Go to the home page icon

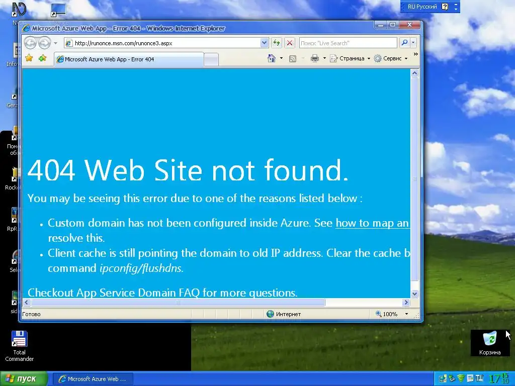click(x=271, y=58)
